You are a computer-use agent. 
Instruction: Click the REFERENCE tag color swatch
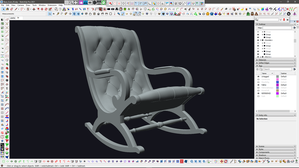pyautogui.click(x=277, y=93)
